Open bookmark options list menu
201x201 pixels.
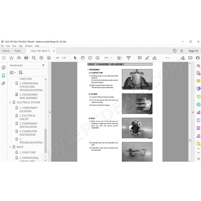pyautogui.click(x=13, y=73)
